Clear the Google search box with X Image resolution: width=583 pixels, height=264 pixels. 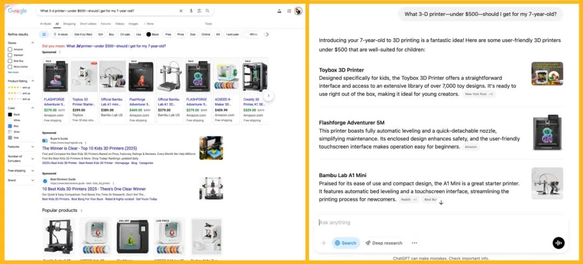[x=181, y=11]
